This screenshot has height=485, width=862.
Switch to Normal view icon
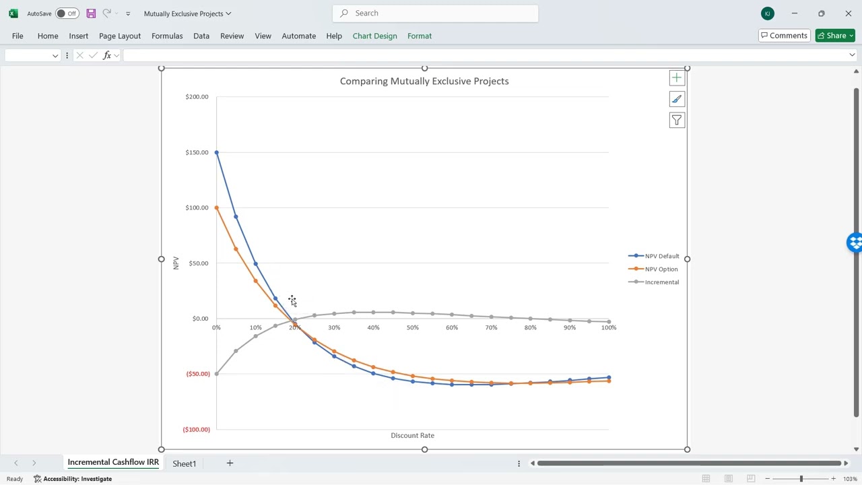pos(706,479)
